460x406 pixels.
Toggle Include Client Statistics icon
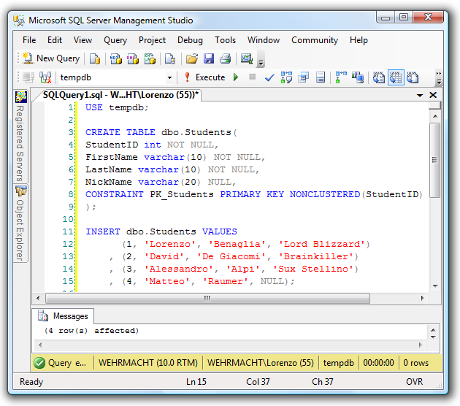tap(358, 77)
